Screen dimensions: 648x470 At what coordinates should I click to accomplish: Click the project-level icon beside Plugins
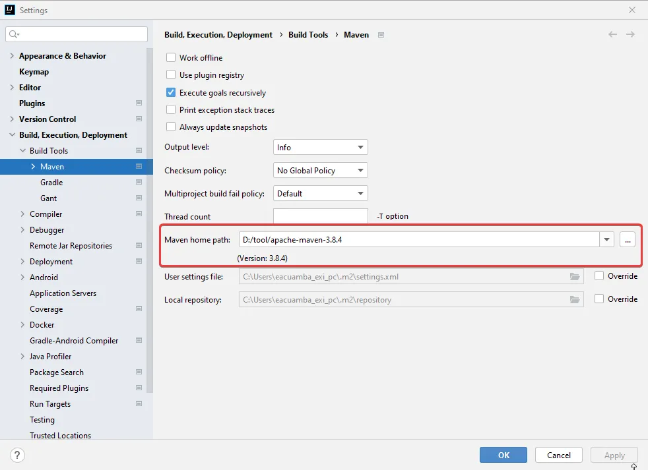(139, 103)
